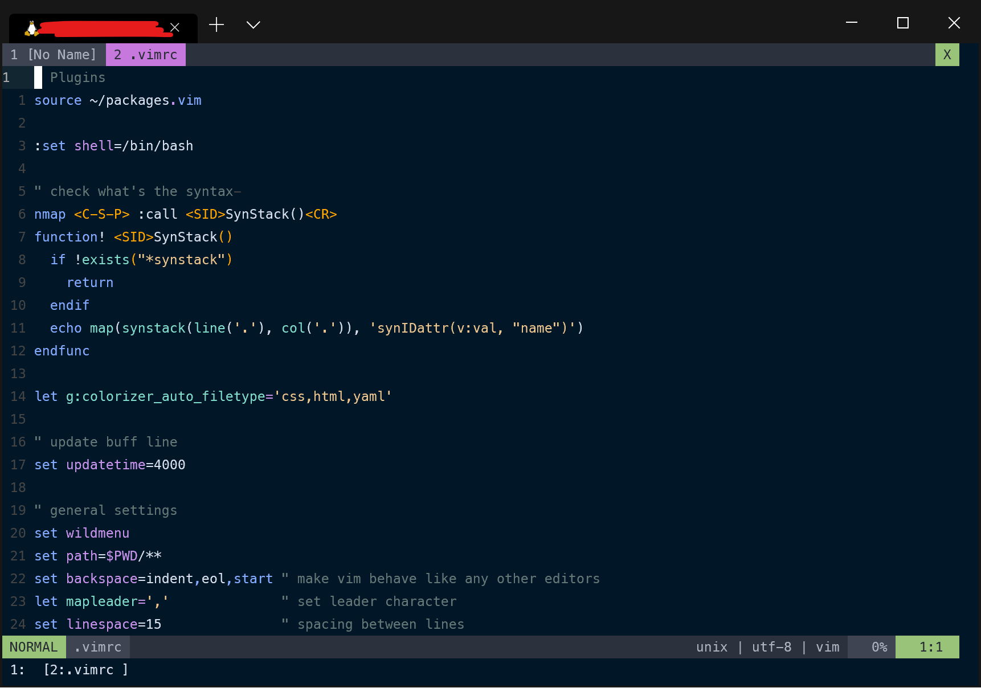Click the 'general settings' comment
Viewport: 981px width, 688px height.
[x=106, y=510]
